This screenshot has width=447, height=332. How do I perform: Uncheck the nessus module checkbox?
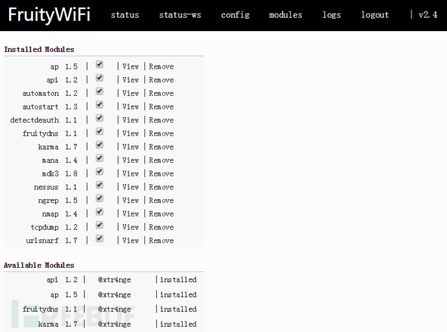coord(99,185)
